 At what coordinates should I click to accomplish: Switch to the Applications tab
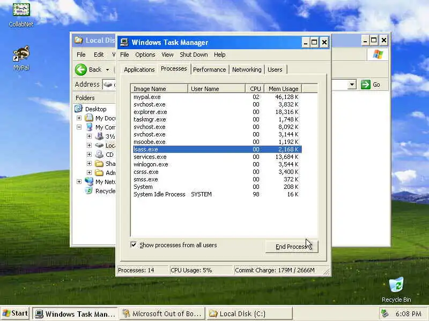click(139, 70)
